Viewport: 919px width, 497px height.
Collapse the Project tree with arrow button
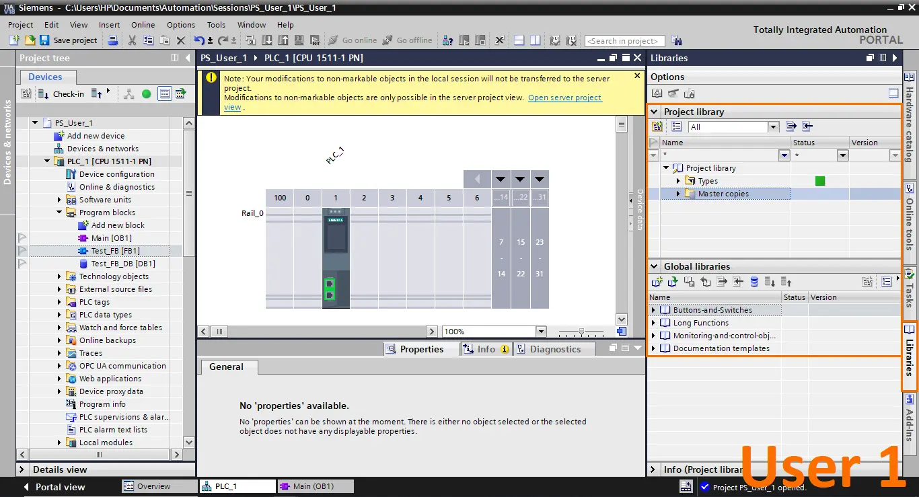click(x=188, y=58)
